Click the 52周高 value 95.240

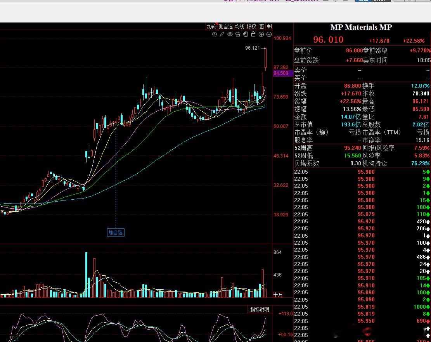pos(352,148)
